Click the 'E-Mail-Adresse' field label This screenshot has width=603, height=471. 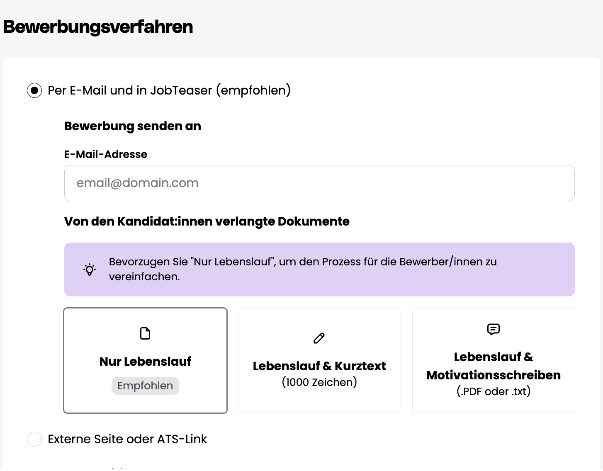(106, 154)
